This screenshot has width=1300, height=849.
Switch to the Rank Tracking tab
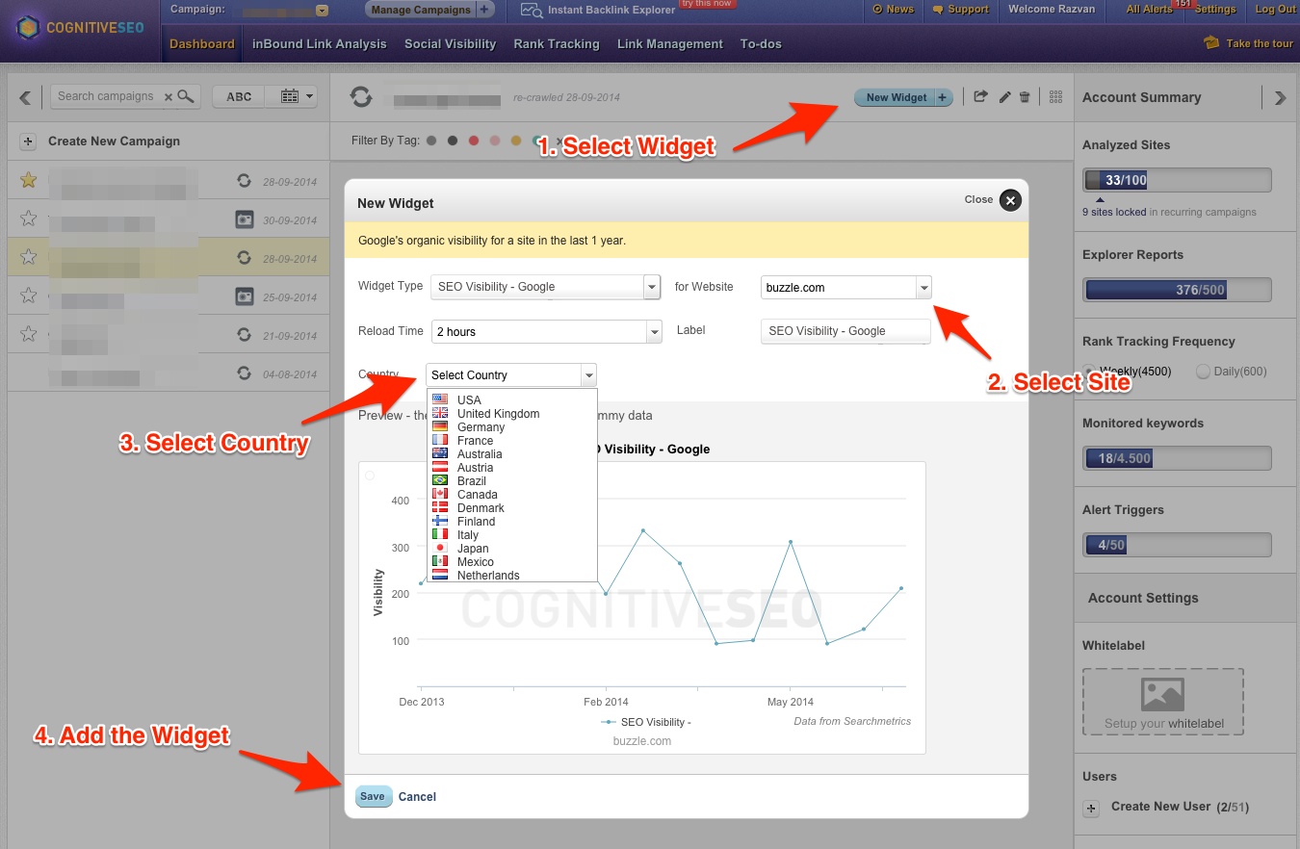(557, 43)
